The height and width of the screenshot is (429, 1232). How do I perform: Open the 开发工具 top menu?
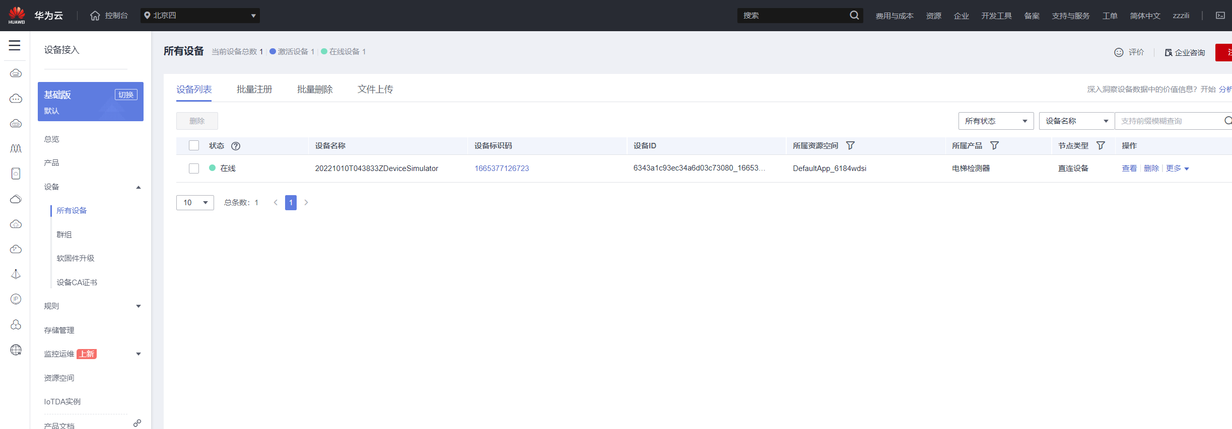996,16
